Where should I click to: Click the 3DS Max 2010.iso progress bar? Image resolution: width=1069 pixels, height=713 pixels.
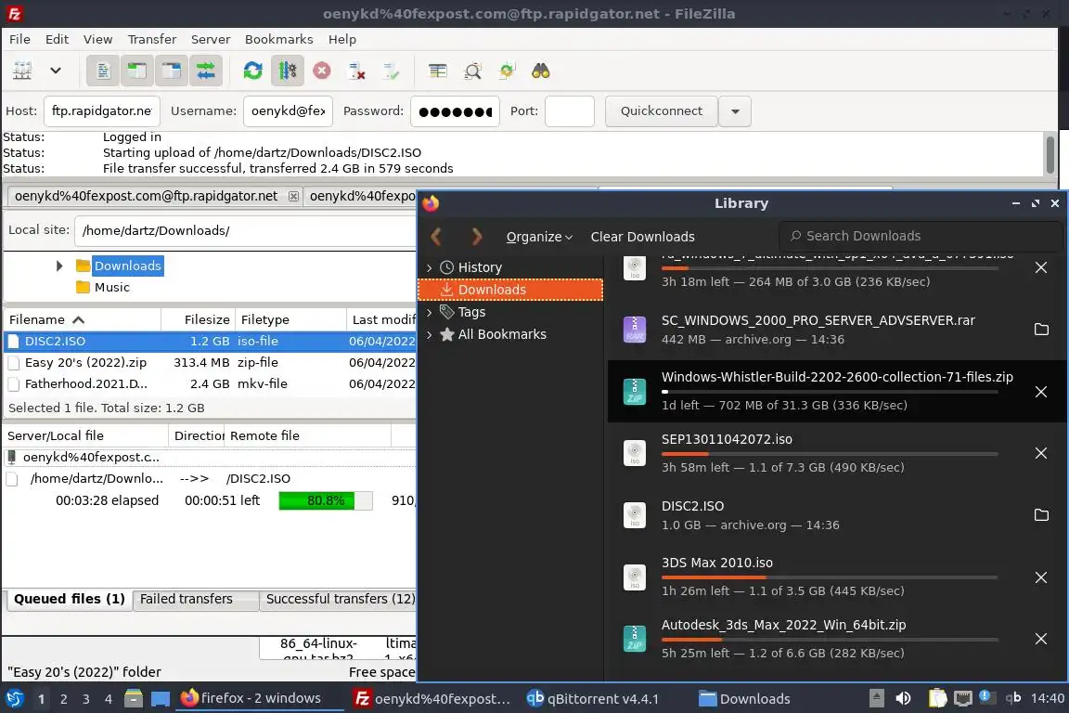[830, 577]
